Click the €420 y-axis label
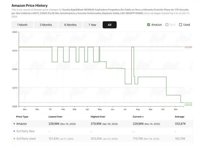Screen dimensions: 199x149 click(15, 32)
